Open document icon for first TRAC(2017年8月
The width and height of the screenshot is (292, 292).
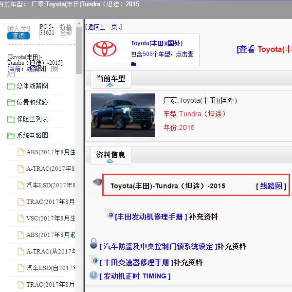coord(20,202)
